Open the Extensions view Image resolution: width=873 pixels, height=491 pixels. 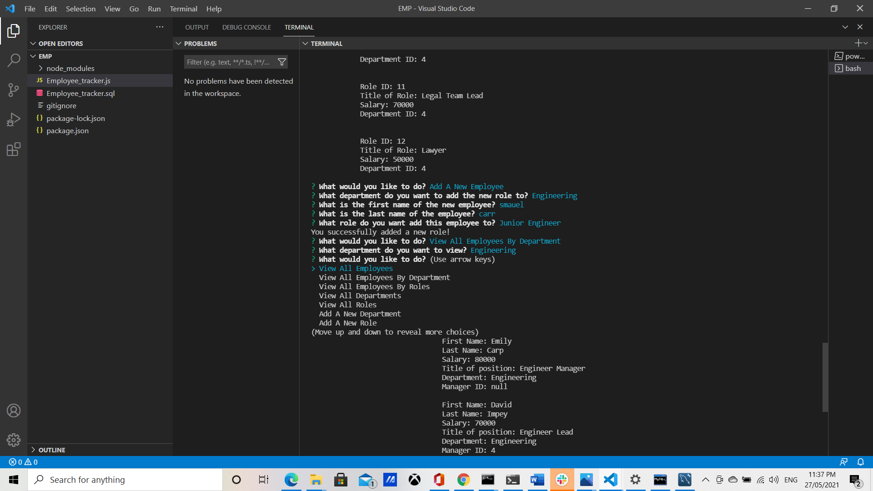(14, 149)
